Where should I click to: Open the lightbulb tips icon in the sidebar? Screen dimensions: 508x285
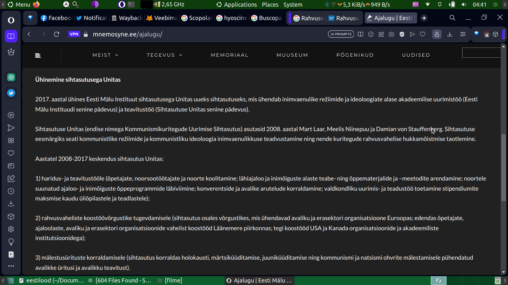point(11,242)
